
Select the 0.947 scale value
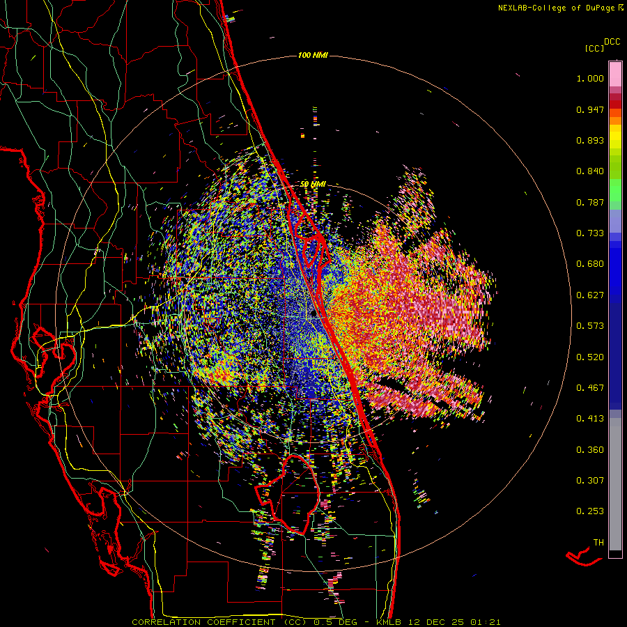590,109
